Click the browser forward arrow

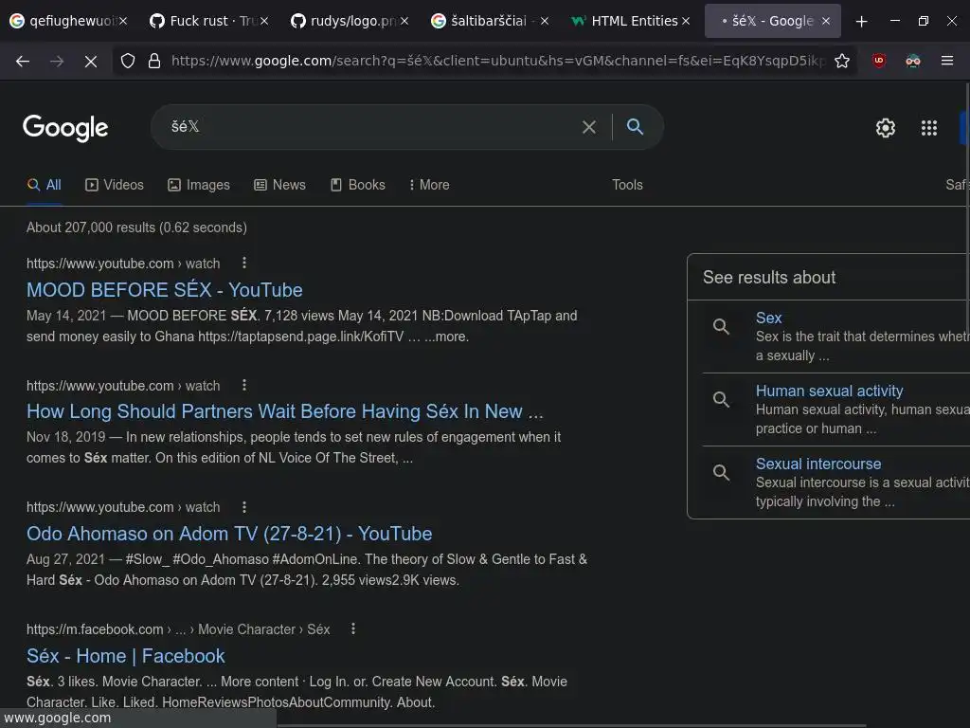pos(57,61)
